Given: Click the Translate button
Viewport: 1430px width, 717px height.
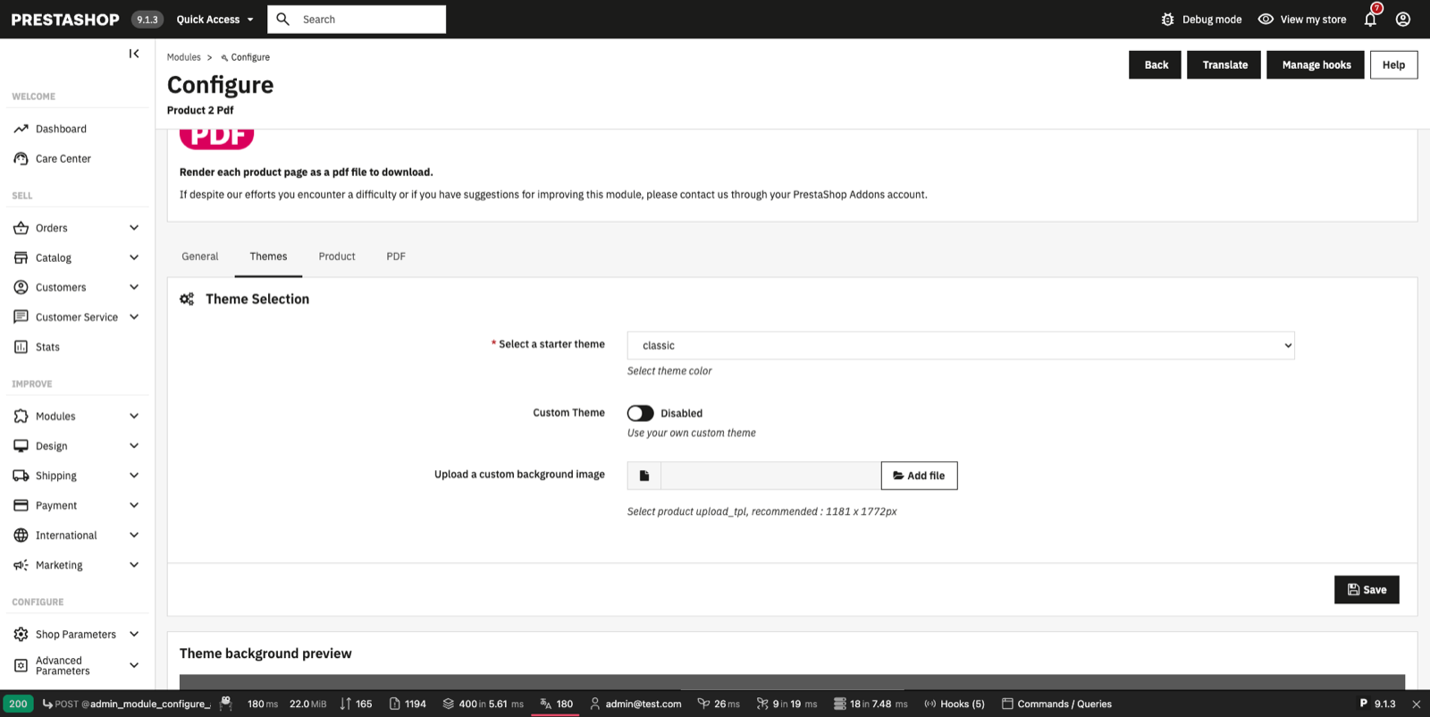Looking at the screenshot, I should click(1224, 64).
